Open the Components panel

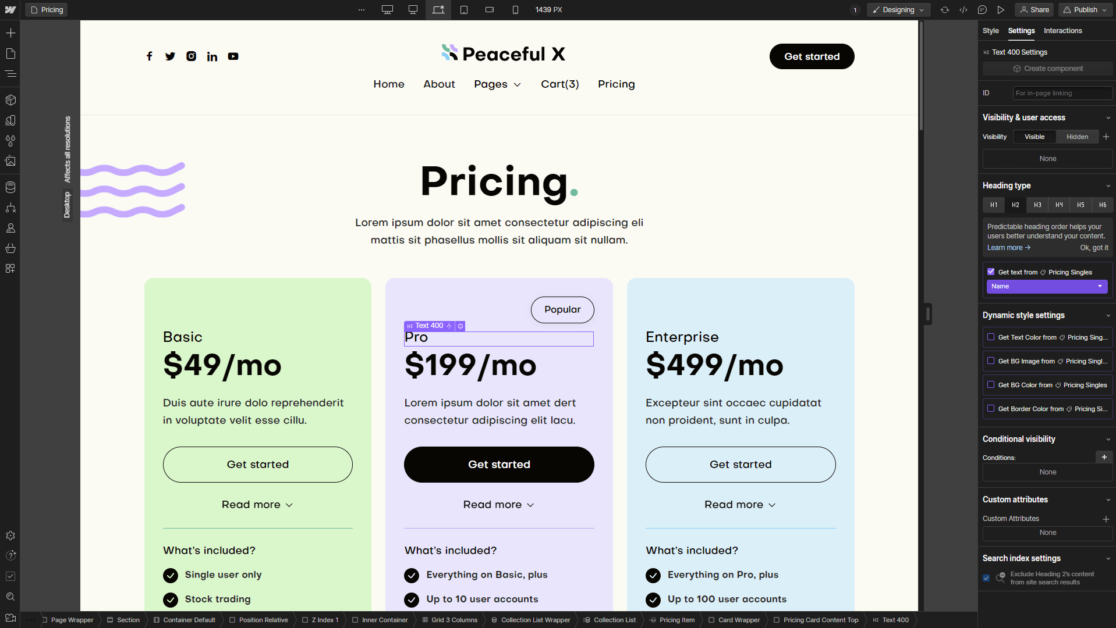[x=10, y=99]
